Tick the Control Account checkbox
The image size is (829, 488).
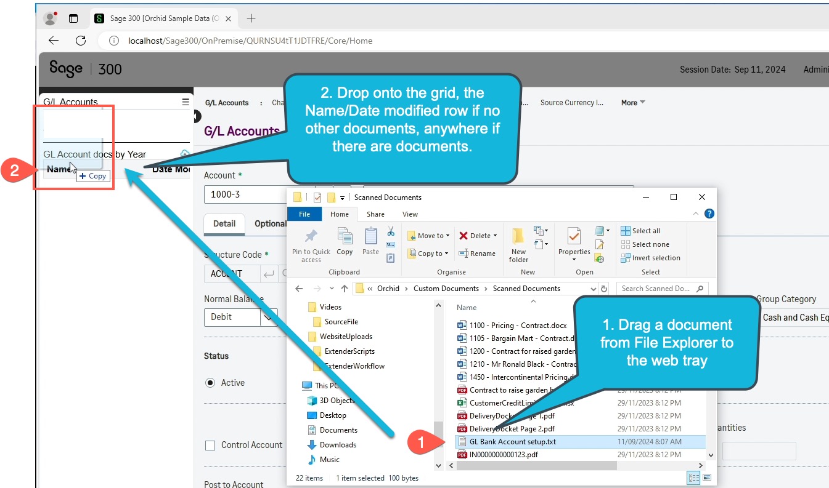(210, 446)
